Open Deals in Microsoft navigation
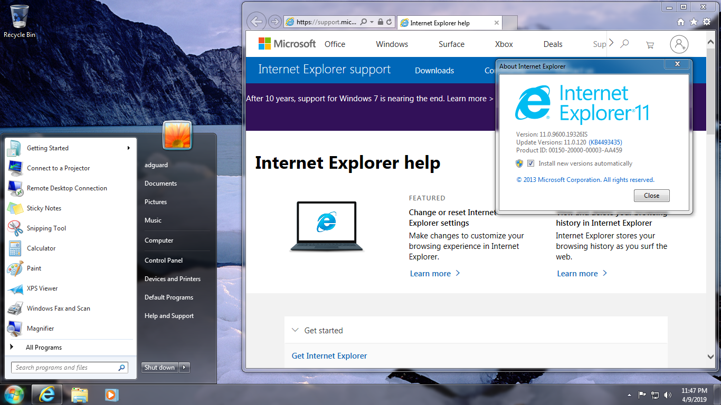 coord(553,44)
